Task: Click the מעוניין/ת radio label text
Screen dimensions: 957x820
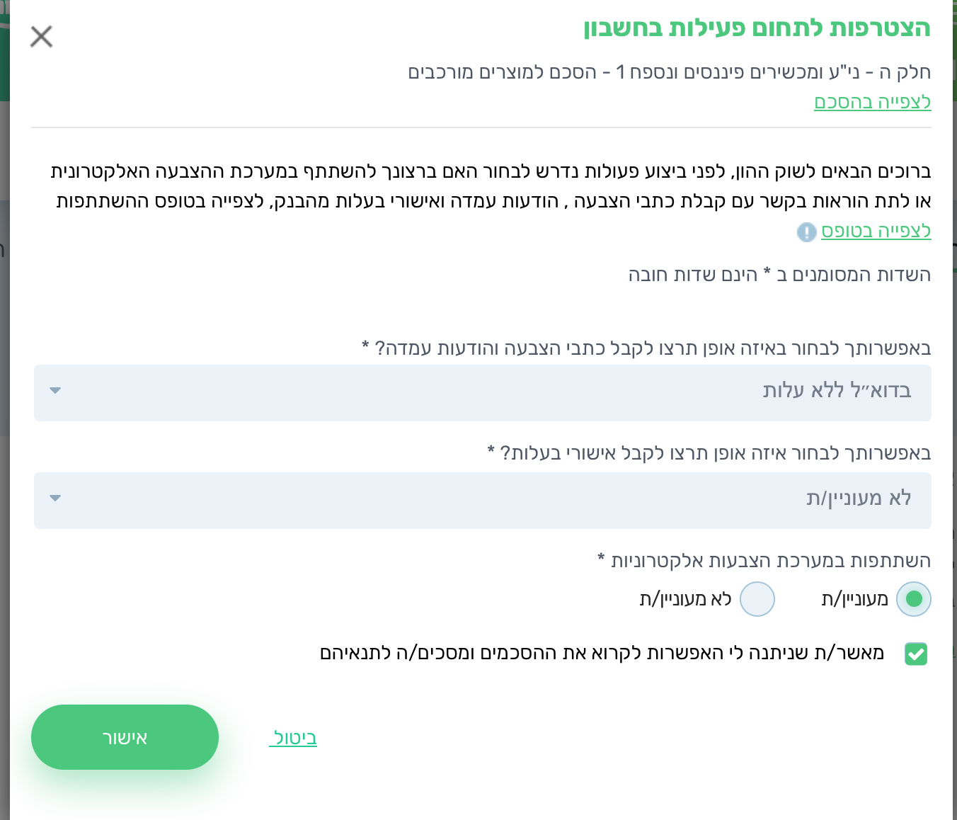Action: 854,599
